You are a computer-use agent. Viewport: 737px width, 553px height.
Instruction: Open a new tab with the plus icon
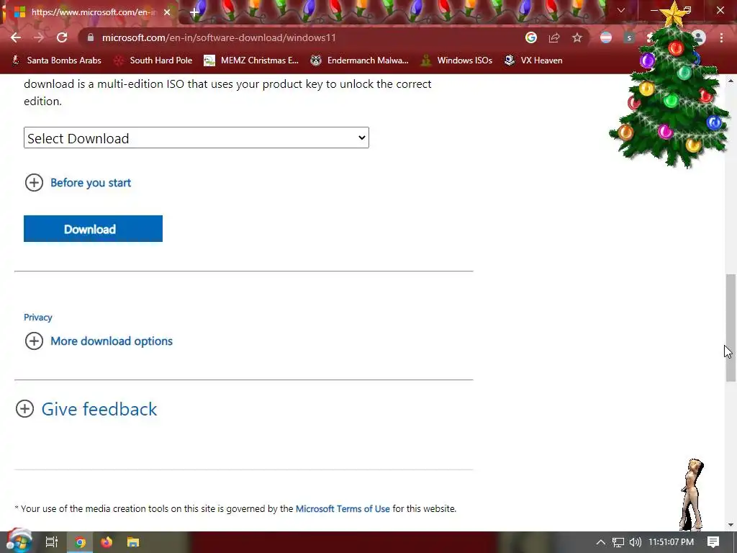pos(194,12)
